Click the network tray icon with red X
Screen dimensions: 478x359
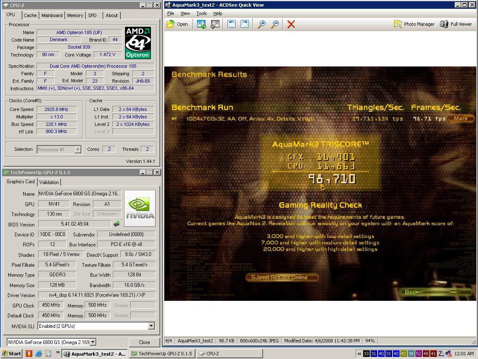click(449, 354)
